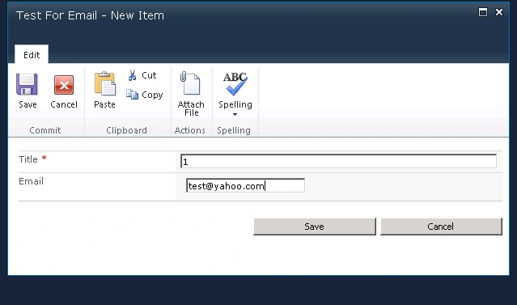This screenshot has height=305, width=517.
Task: Maximize the New Item dialog
Action: click(483, 12)
